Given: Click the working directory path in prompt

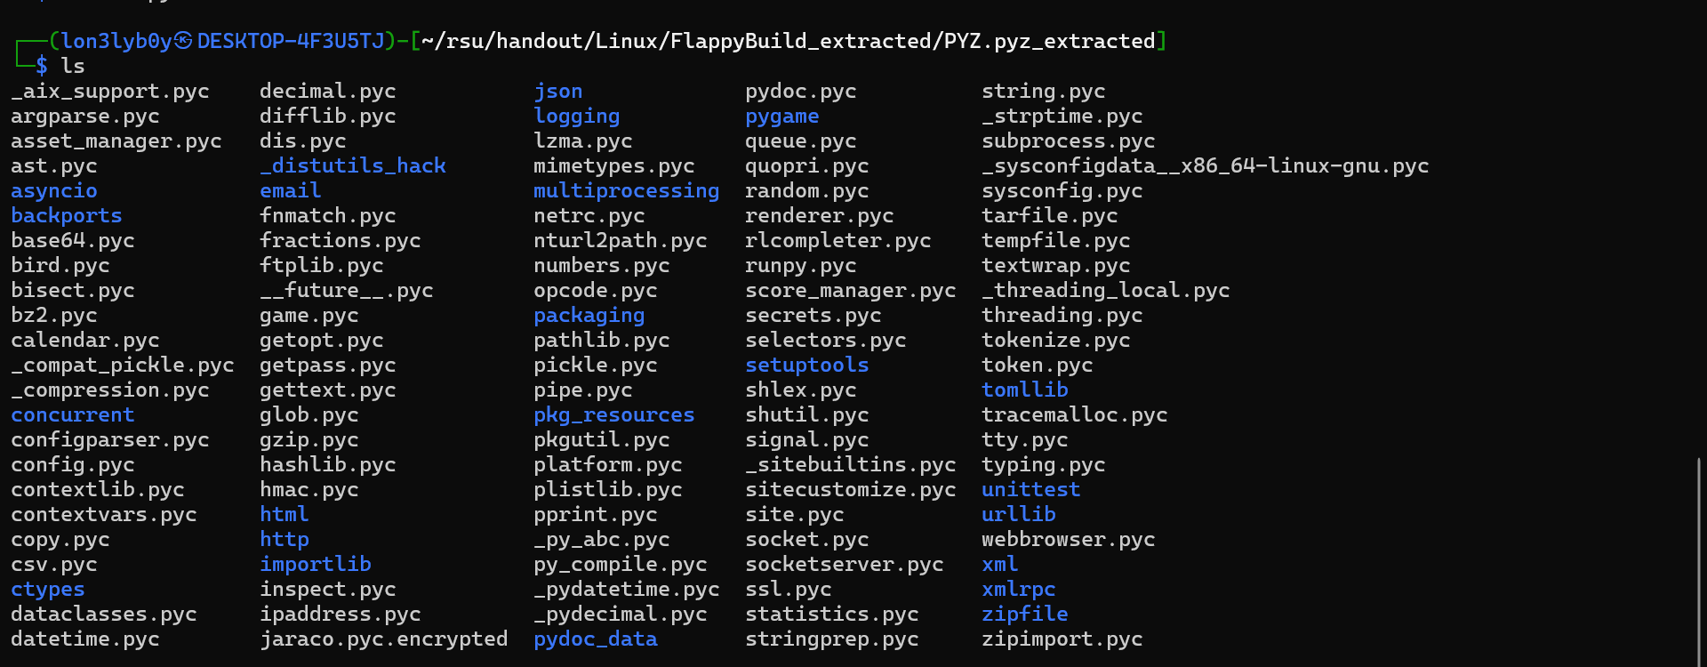Looking at the screenshot, I should pos(788,41).
